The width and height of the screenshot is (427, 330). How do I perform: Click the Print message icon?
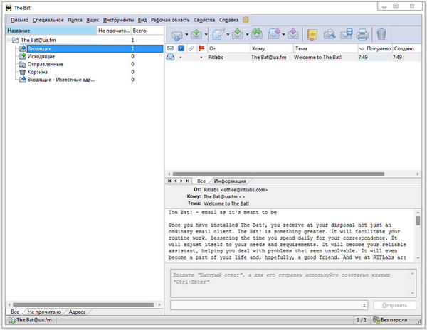point(362,35)
